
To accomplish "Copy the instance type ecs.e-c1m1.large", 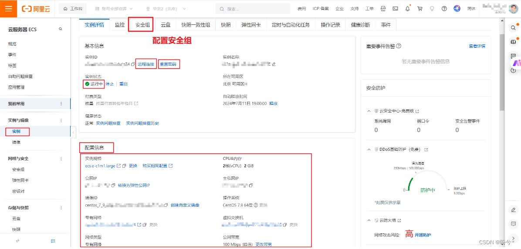I will click(124, 166).
